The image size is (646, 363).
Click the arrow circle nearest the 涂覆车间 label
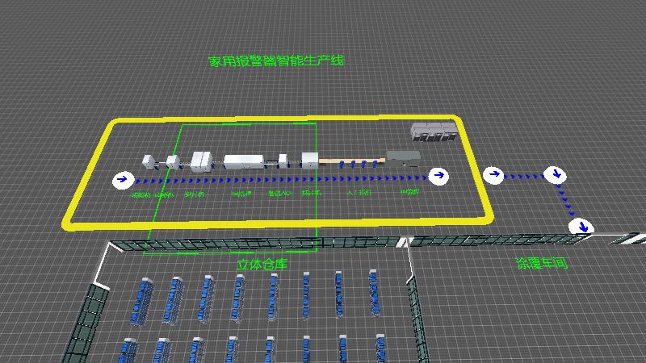point(579,227)
